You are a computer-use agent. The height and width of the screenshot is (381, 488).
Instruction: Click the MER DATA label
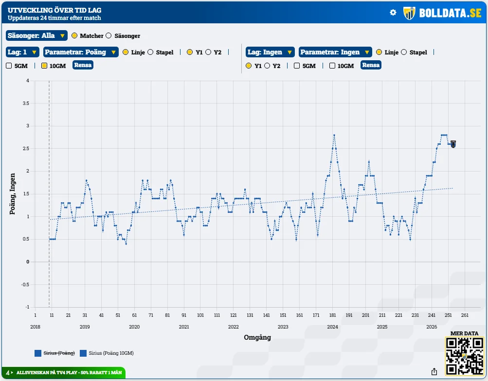[464, 333]
